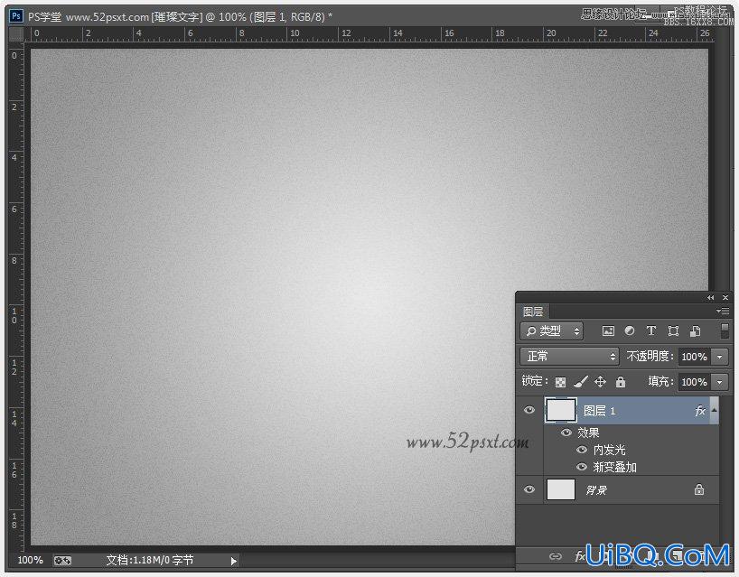This screenshot has width=739, height=577.
Task: Lock transparent pixels checkerboard icon
Action: 560,382
